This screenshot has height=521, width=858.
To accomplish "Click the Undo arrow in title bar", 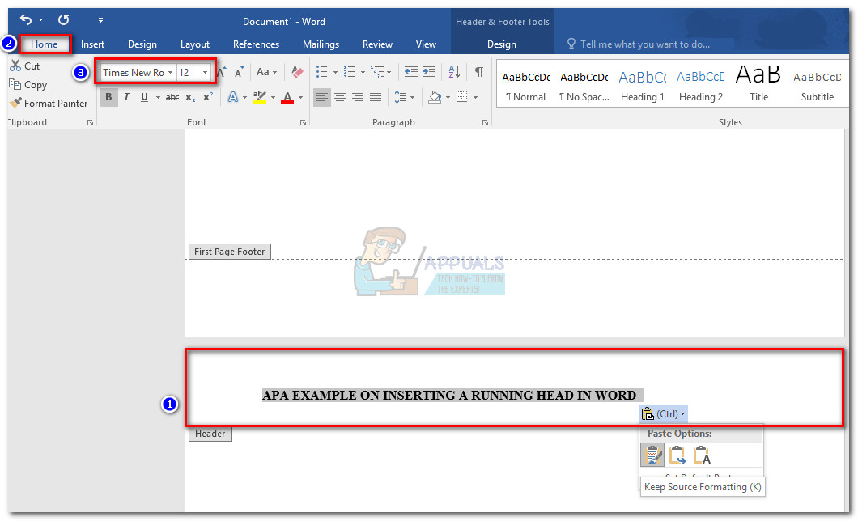I will click(x=26, y=19).
